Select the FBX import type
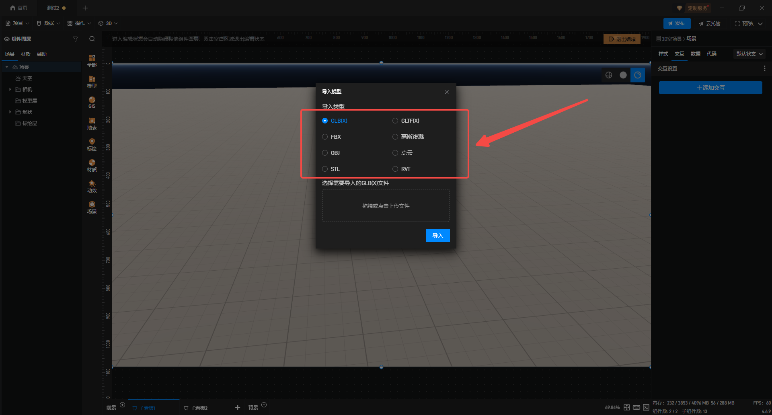The width and height of the screenshot is (772, 415). point(325,137)
